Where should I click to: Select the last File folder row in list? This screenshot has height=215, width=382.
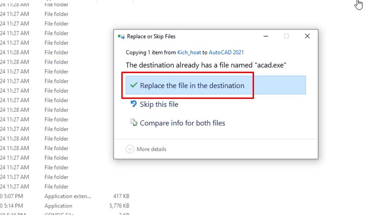tap(56, 186)
